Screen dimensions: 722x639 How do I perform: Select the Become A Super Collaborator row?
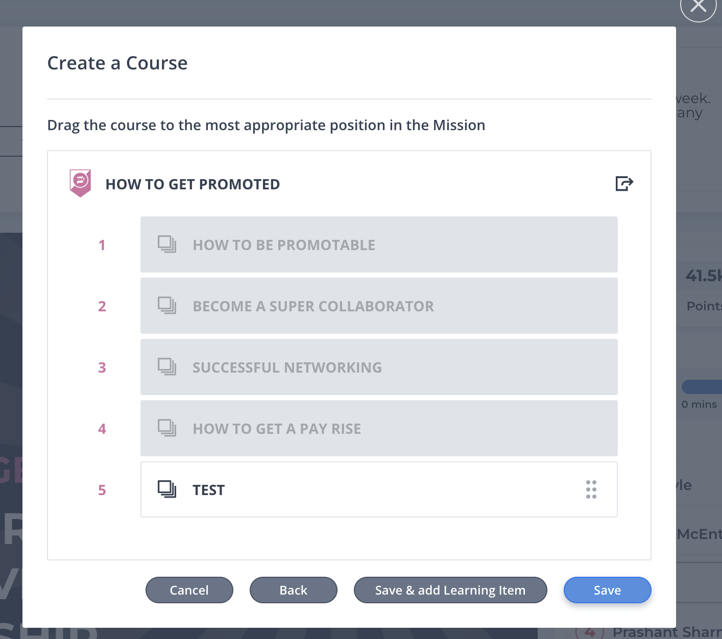click(x=379, y=306)
